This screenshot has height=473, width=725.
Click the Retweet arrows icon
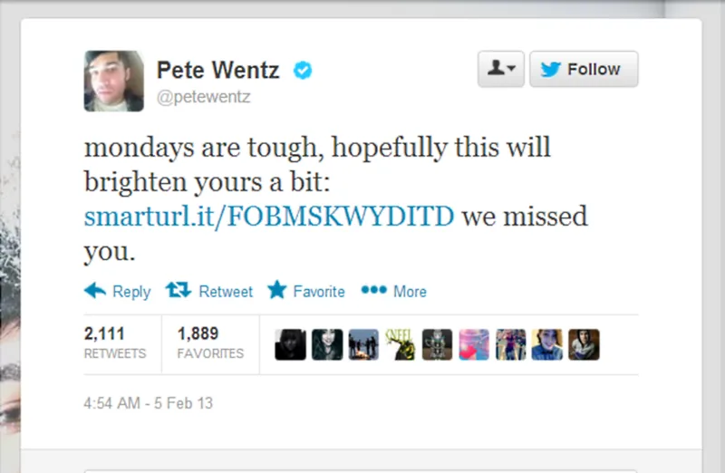click(x=179, y=291)
